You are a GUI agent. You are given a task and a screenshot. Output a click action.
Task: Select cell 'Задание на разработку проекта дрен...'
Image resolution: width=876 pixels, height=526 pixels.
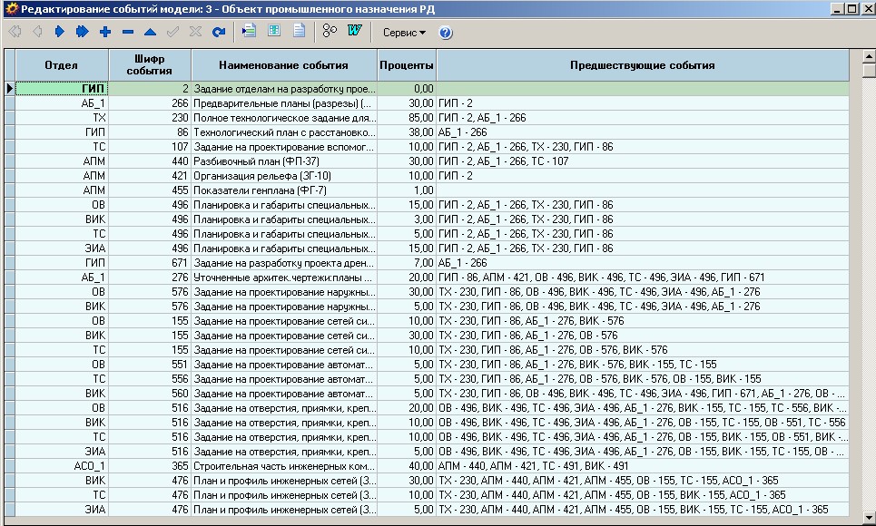tap(284, 263)
